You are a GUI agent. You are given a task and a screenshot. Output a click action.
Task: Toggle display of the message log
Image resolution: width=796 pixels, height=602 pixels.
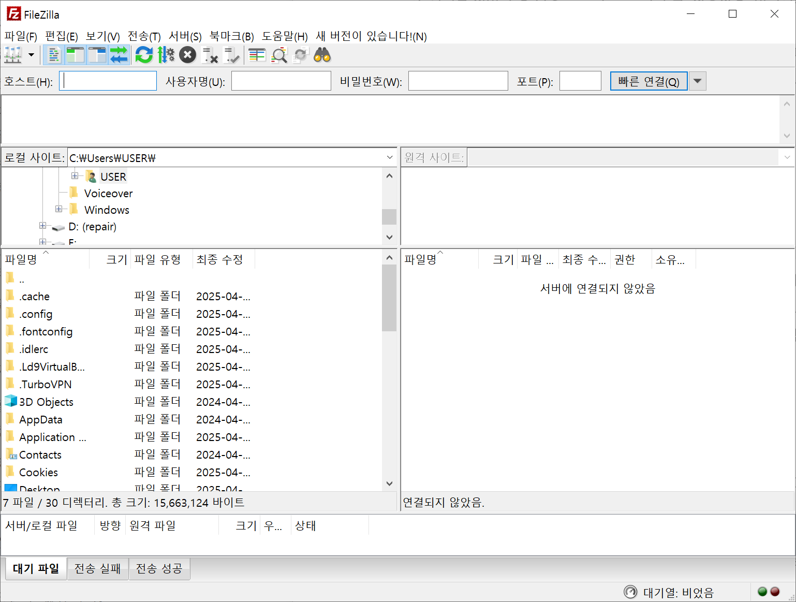pyautogui.click(x=53, y=55)
